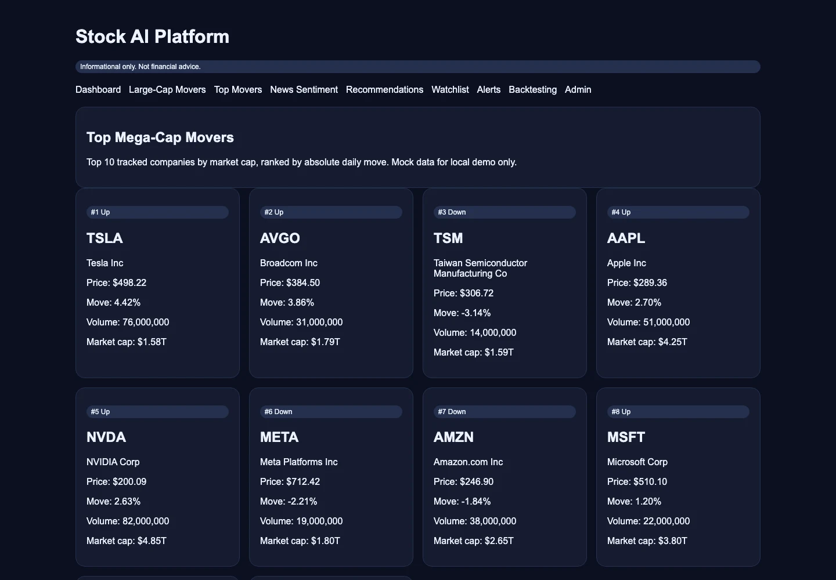Click the Top Mega-Cap Movers heading
The width and height of the screenshot is (836, 580).
pyautogui.click(x=160, y=137)
